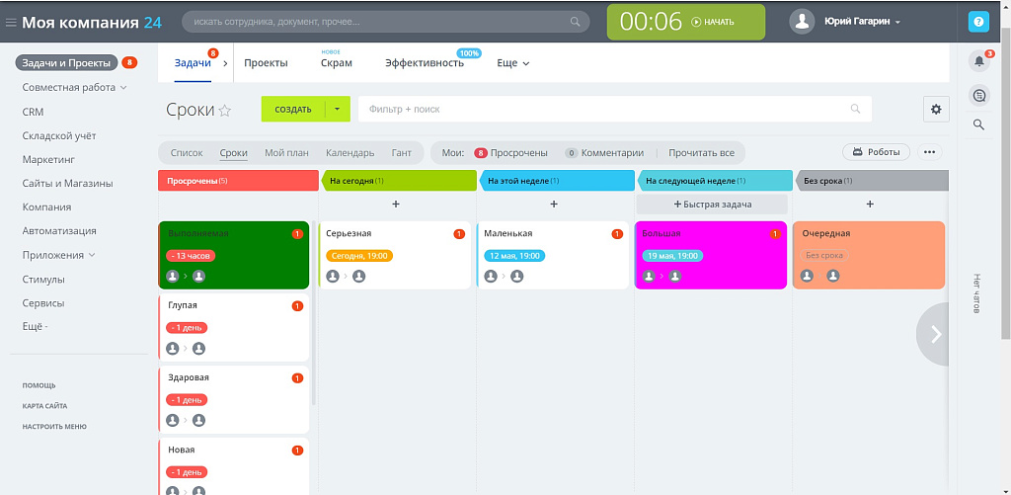Screen dimensions: 1011x495
Task: Click the settings gear next to filter
Action: click(x=936, y=109)
